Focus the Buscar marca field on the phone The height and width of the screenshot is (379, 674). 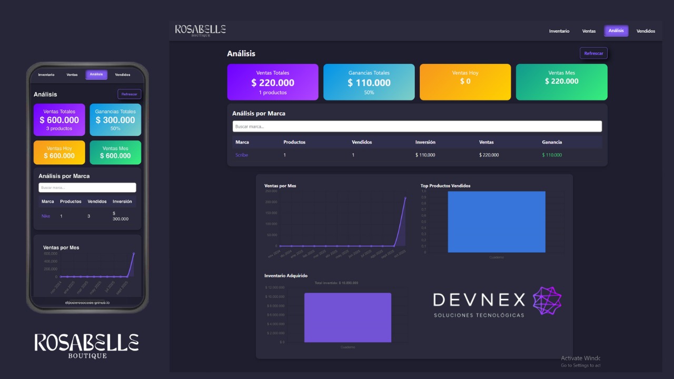[x=87, y=187]
